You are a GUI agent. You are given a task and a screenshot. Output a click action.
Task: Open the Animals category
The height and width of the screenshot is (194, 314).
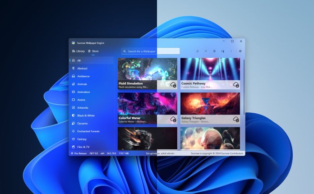click(92, 84)
